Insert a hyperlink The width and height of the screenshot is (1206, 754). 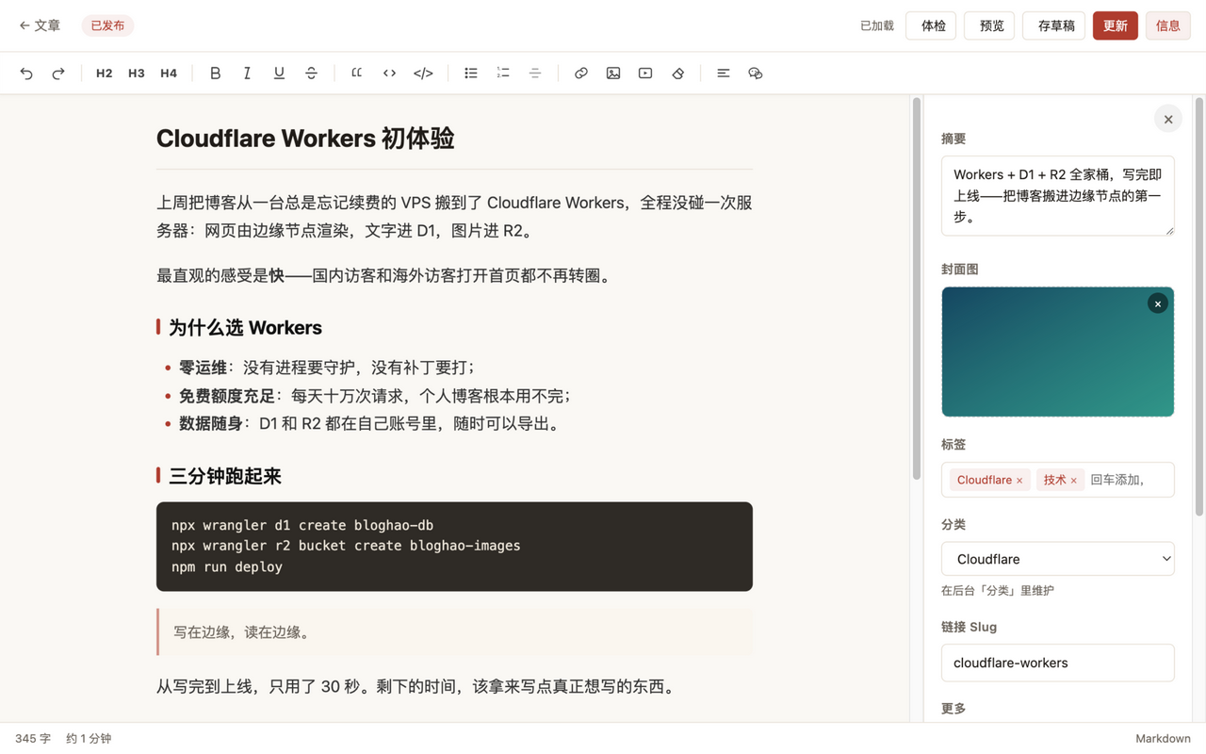pos(581,74)
